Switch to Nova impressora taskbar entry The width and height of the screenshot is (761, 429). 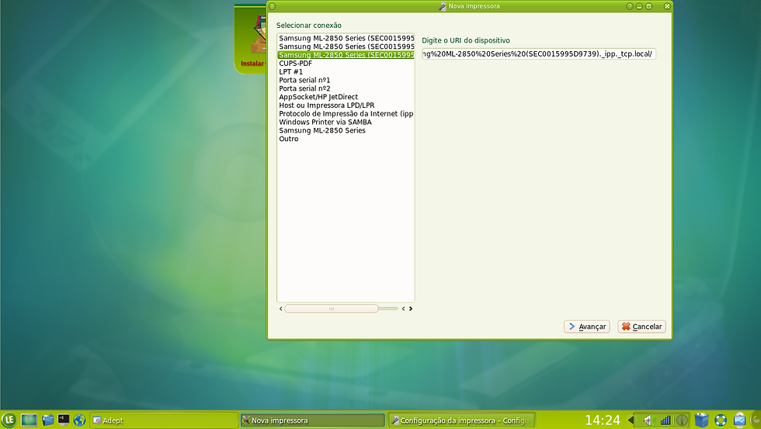pyautogui.click(x=312, y=420)
